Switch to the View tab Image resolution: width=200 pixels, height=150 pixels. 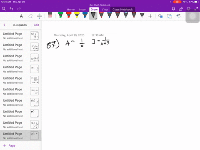coord(105,10)
